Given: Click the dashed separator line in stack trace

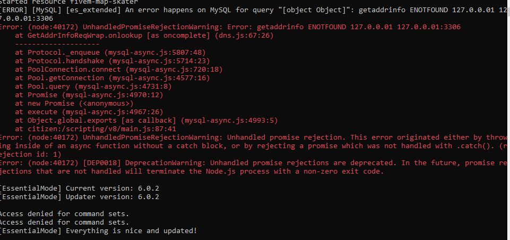Looking at the screenshot, I should click(x=56, y=44).
